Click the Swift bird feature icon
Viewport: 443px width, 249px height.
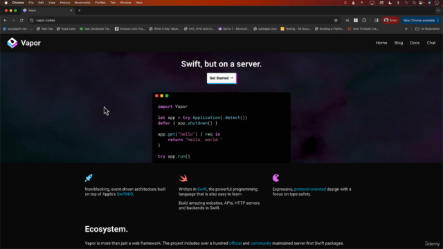[183, 178]
